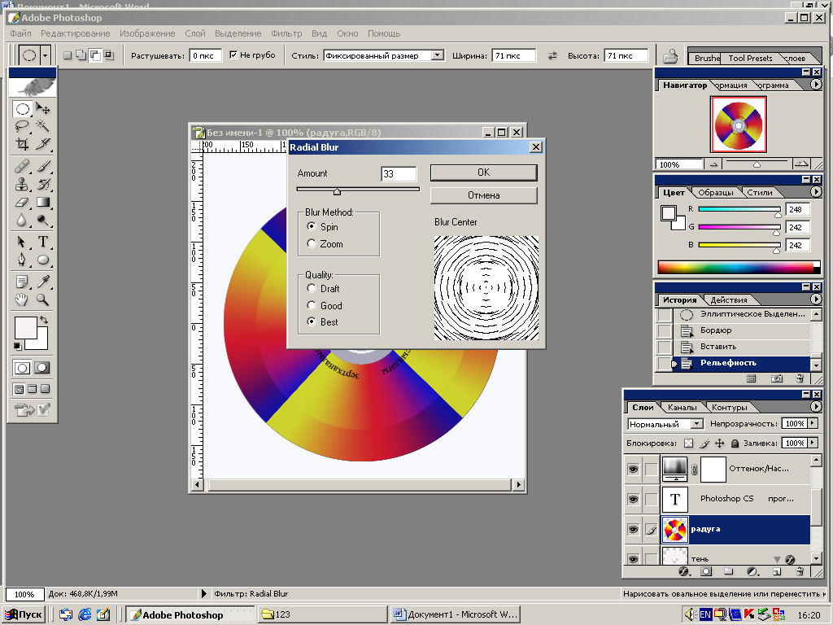The image size is (833, 625).
Task: Swap width and height values button
Action: 552,55
